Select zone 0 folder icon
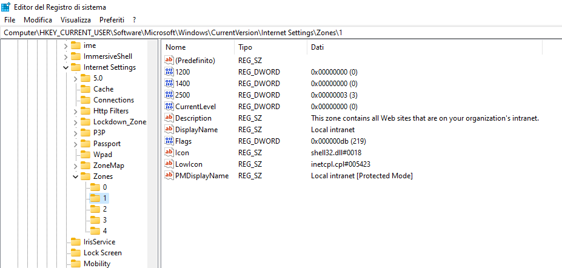This screenshot has height=268, width=562. tap(95, 187)
